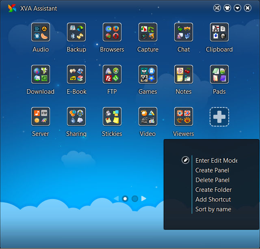This screenshot has height=249, width=260.
Task: Open the Chat folder icon
Action: tap(184, 32)
